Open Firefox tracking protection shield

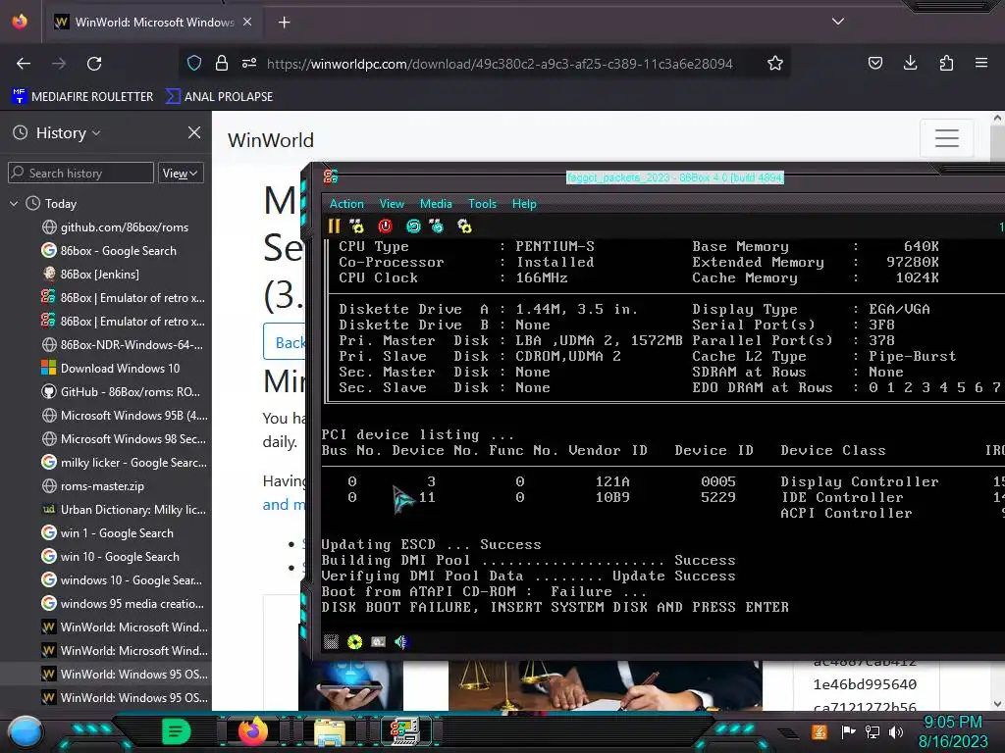coord(194,63)
